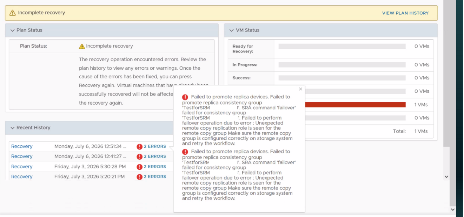Click the warning icon in Incomplete recovery banner
The width and height of the screenshot is (464, 217).
pos(13,13)
